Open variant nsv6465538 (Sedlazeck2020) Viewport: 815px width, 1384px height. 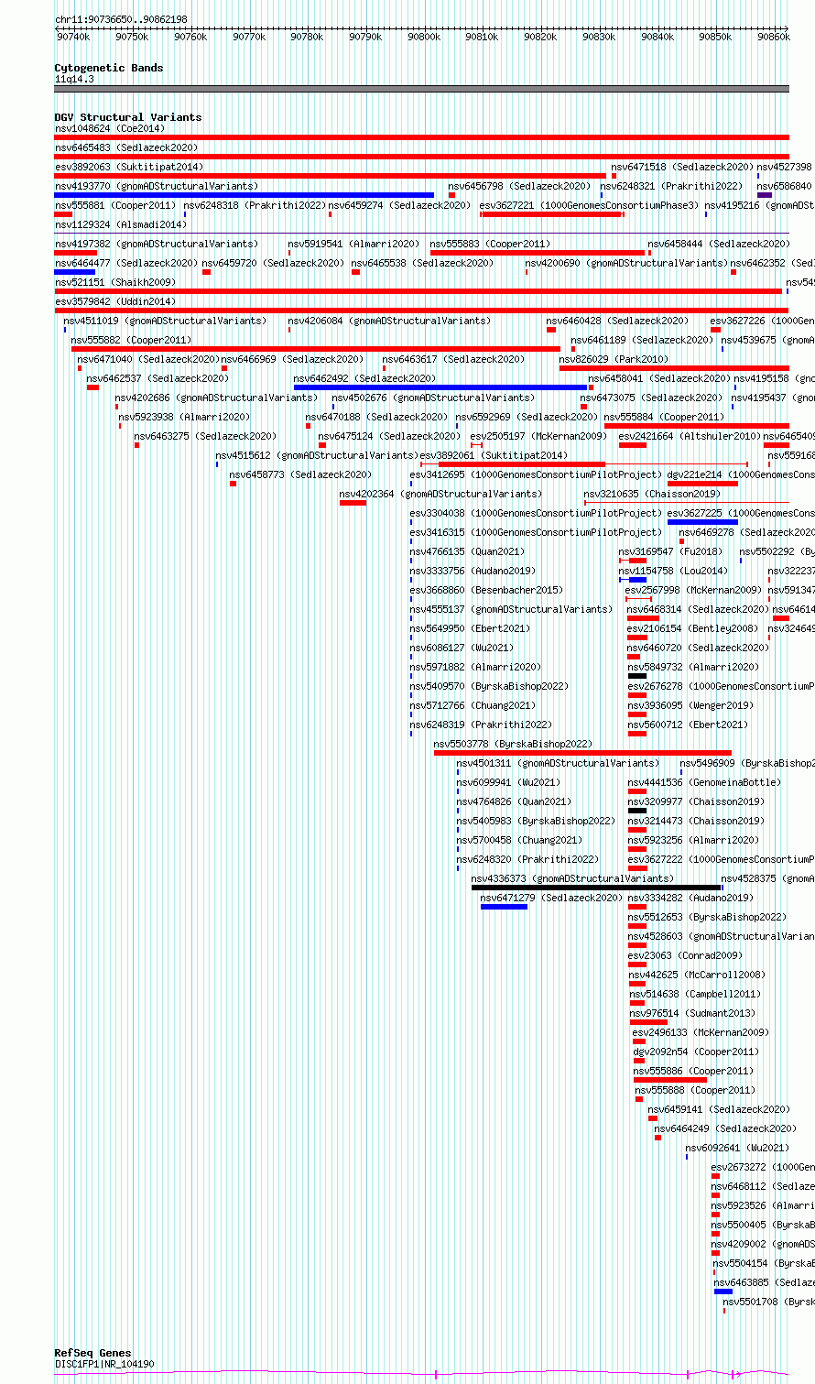(422, 263)
